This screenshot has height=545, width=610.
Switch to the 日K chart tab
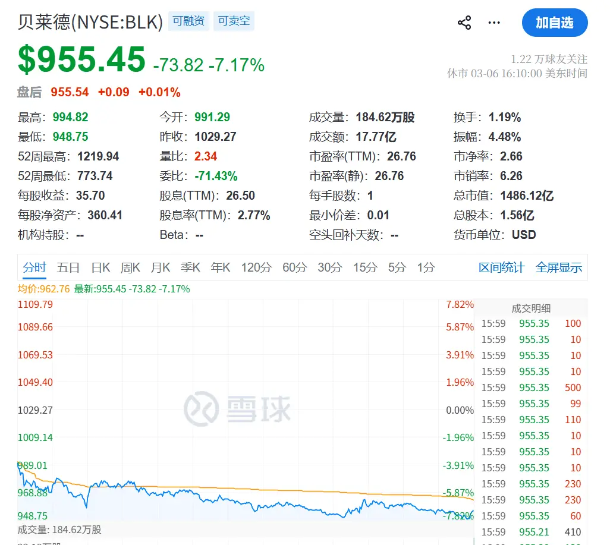pos(100,267)
